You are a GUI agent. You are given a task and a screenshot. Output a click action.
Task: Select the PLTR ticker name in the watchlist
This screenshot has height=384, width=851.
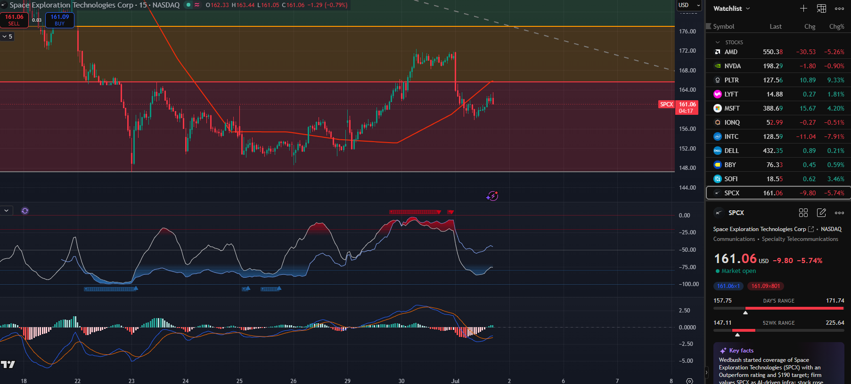731,80
